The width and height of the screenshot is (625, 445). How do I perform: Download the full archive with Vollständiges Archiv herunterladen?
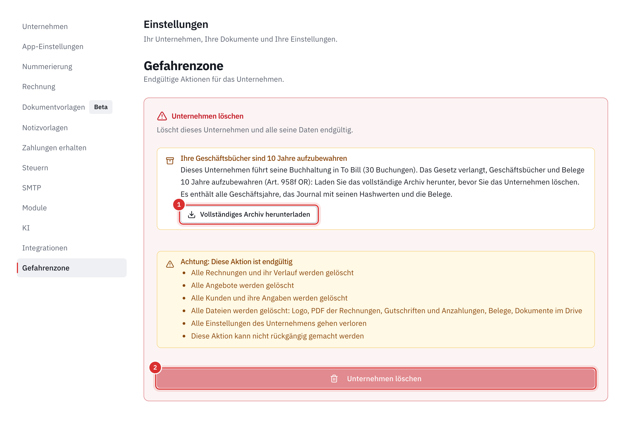click(x=249, y=215)
